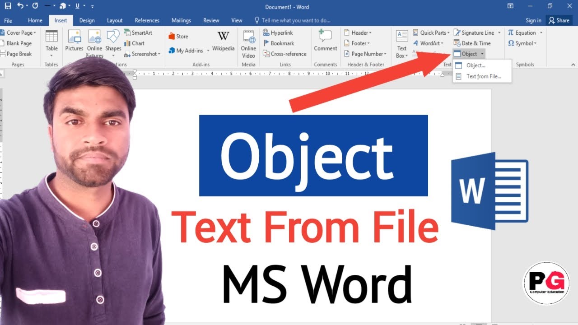Insert a Cross-reference
578x325 pixels.
pos(285,54)
